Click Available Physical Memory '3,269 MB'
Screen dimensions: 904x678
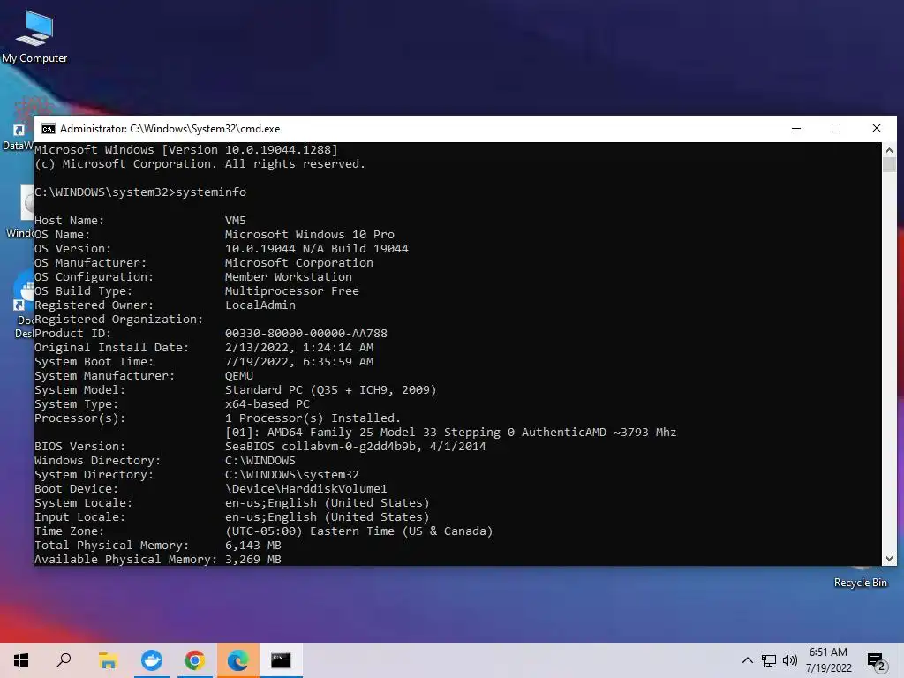point(253,559)
